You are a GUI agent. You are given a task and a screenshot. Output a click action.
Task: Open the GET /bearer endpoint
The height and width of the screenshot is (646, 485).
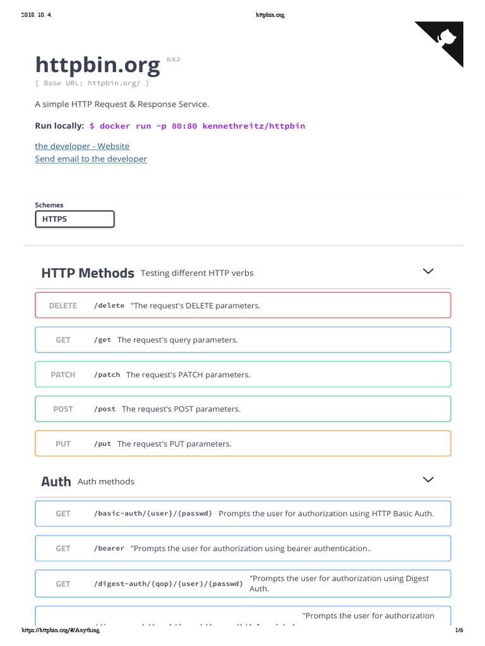point(243,548)
